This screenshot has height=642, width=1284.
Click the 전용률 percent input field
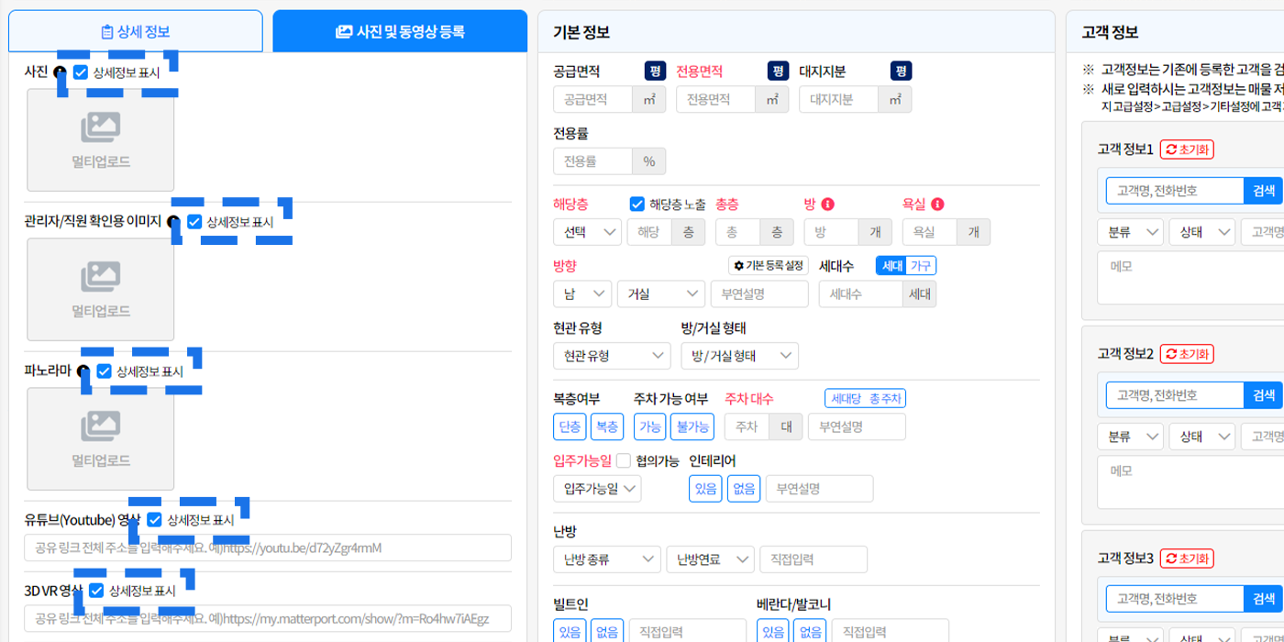tap(592, 161)
